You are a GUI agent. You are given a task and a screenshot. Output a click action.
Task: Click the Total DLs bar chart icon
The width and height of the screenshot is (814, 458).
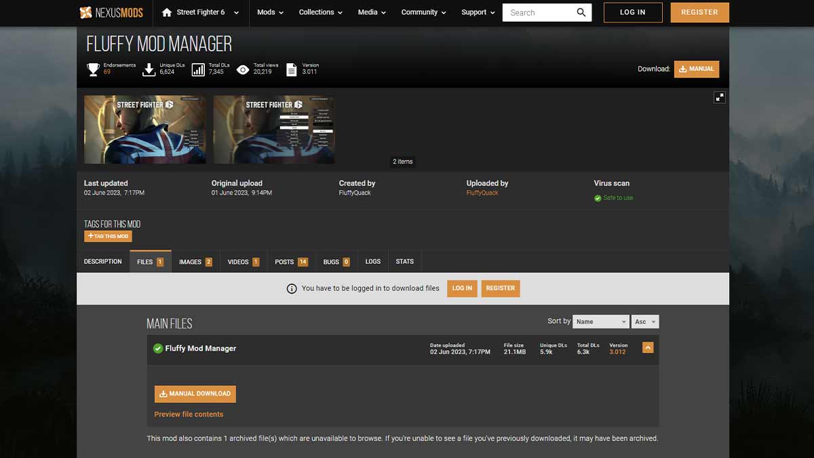coord(198,69)
